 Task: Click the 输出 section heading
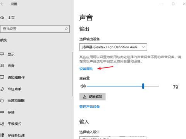click(84, 29)
